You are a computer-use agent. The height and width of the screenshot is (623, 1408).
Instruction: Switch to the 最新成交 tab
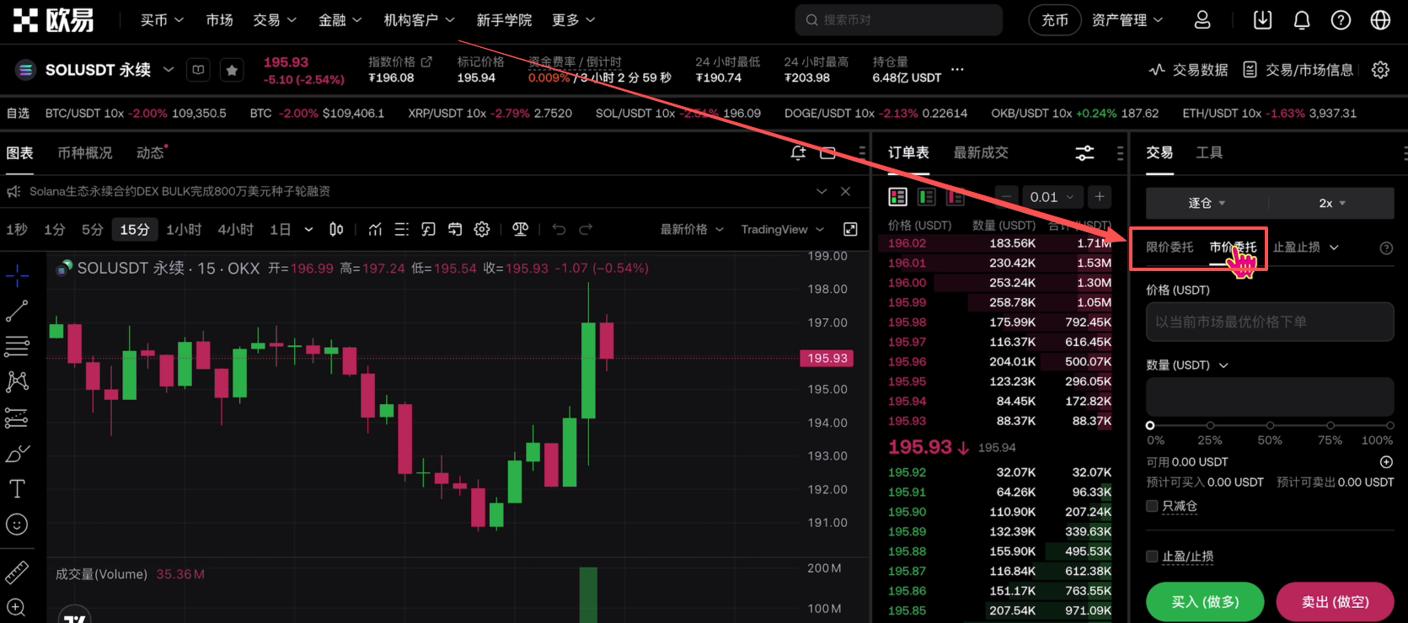981,153
